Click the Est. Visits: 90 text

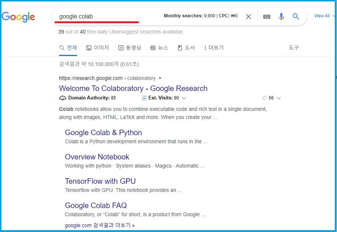pyautogui.click(x=164, y=98)
